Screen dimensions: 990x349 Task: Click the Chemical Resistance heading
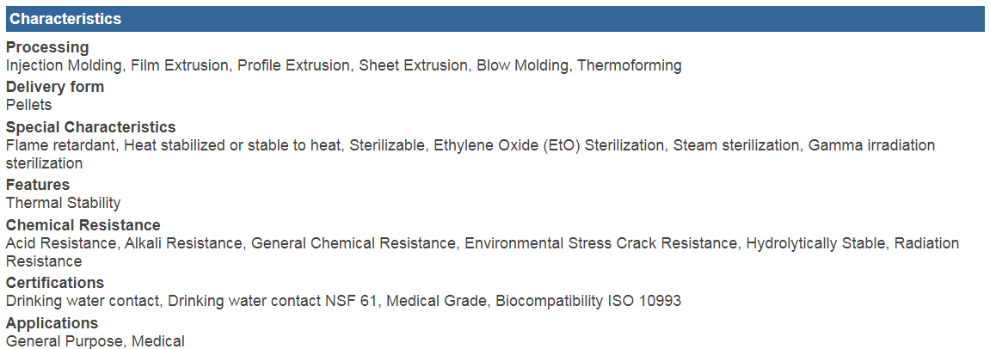83,225
